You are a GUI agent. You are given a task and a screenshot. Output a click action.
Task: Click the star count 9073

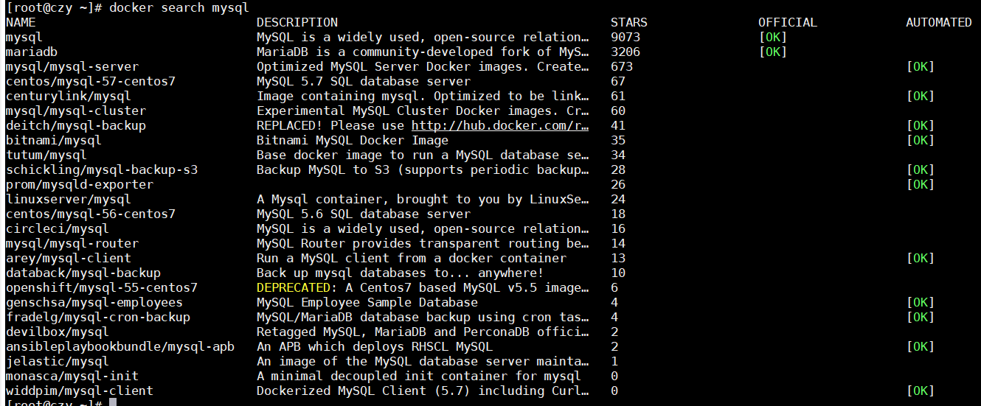point(625,38)
